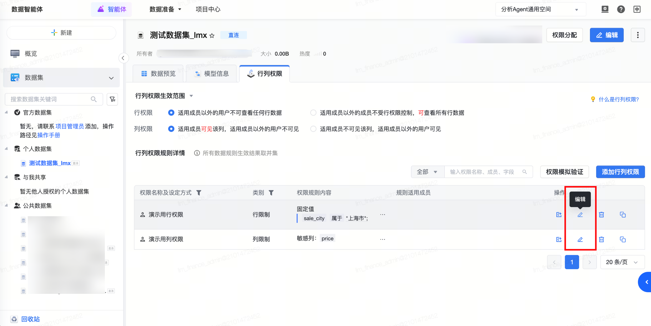
Task: Click share/transfer icon in 演示用列权限 row
Action: pyautogui.click(x=559, y=239)
